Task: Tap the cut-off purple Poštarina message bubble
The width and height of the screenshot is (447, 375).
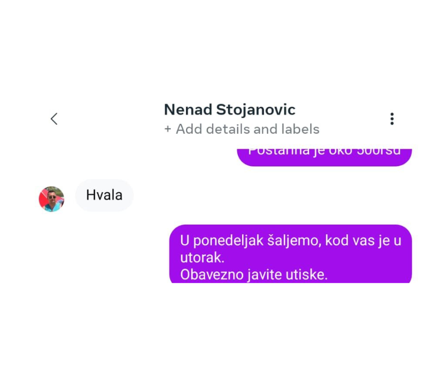Action: pyautogui.click(x=324, y=157)
